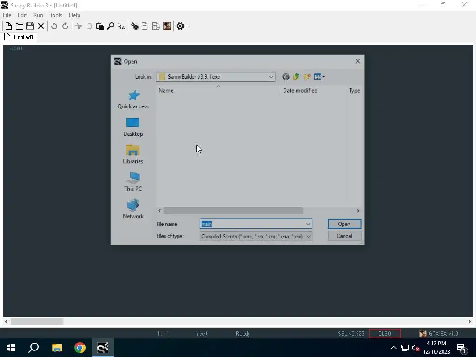
Task: Click the network tray icon
Action: [405, 348]
